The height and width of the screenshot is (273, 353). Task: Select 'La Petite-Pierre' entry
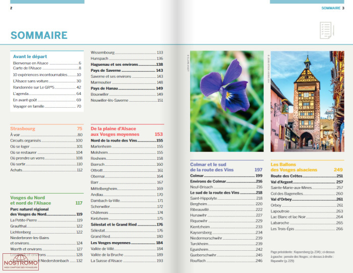[x=46, y=220]
